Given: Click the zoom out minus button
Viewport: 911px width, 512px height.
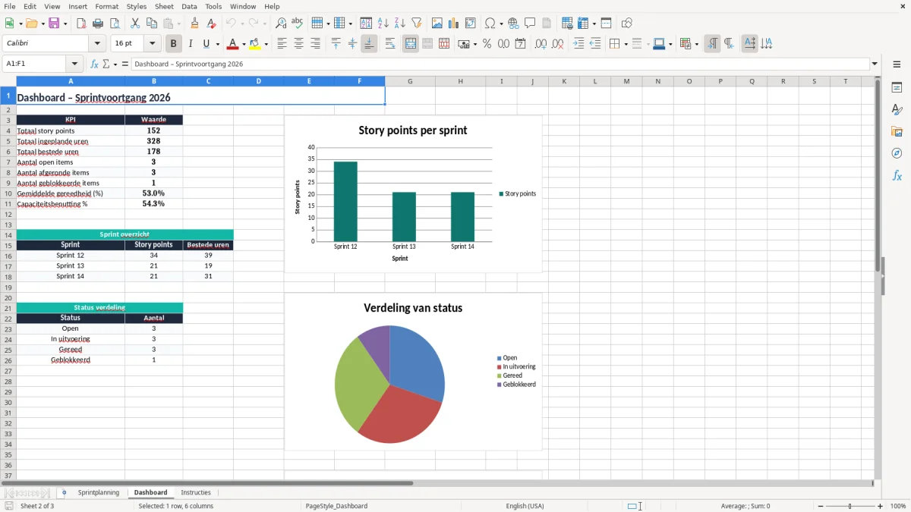Looking at the screenshot, I should click(x=819, y=506).
